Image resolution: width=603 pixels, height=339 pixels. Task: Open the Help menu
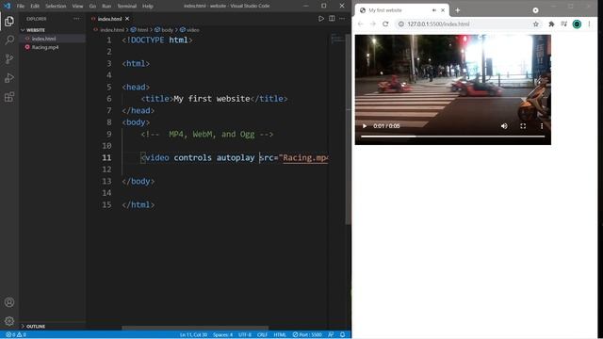[x=148, y=6]
